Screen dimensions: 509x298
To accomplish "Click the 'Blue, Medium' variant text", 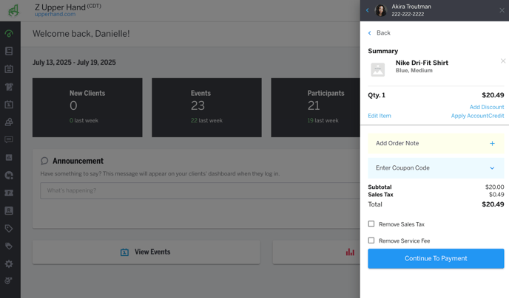I will pos(414,71).
